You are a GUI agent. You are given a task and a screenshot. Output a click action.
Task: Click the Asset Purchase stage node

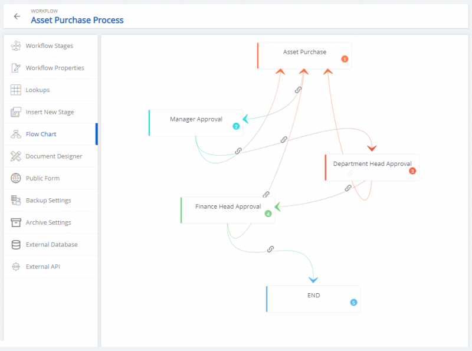(304, 52)
